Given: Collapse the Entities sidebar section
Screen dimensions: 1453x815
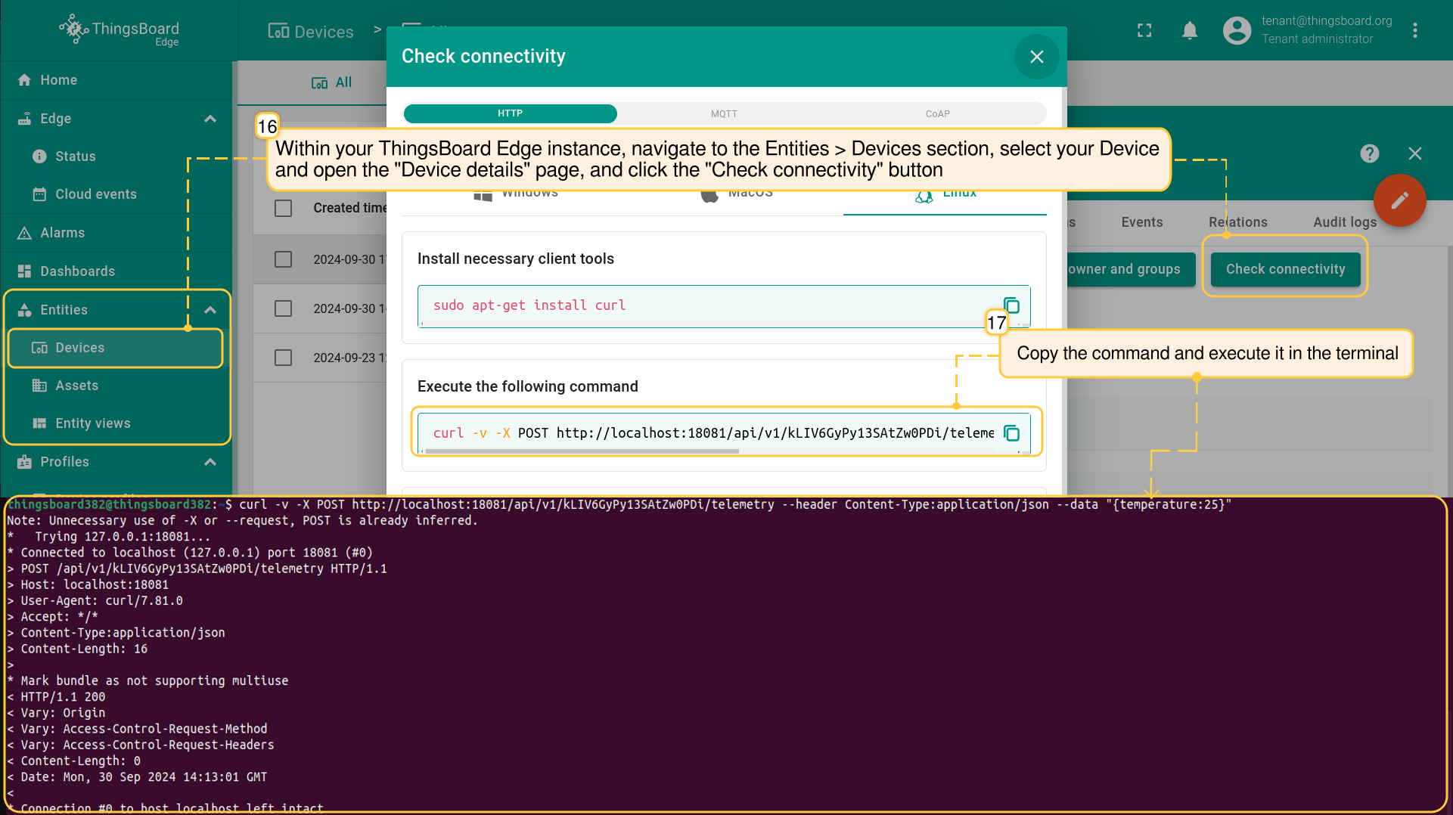Looking at the screenshot, I should [210, 310].
